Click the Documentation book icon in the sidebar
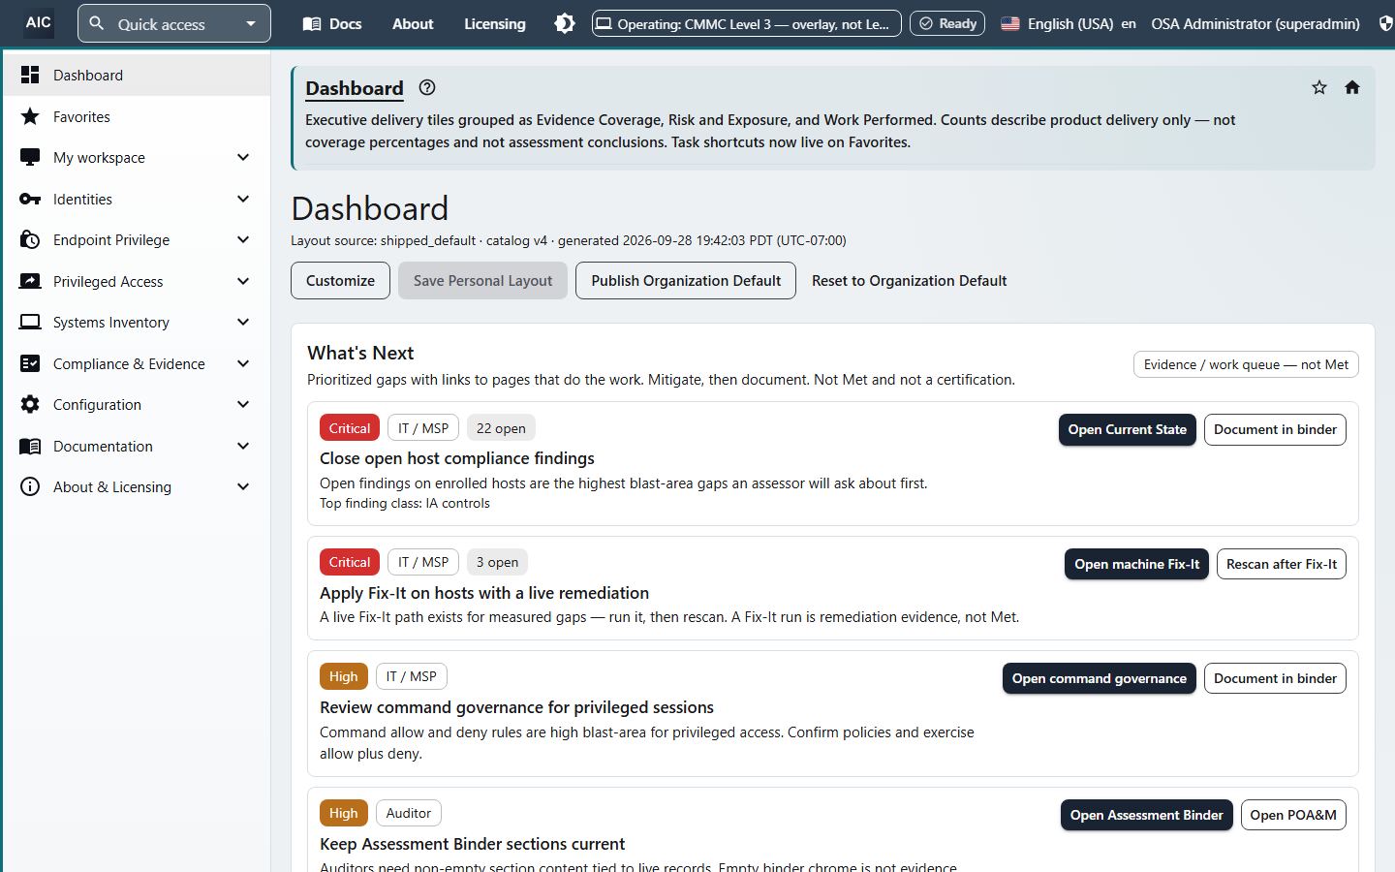1395x872 pixels. [30, 446]
